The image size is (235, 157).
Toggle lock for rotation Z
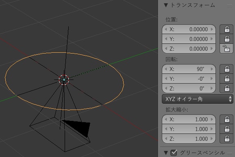[226, 88]
